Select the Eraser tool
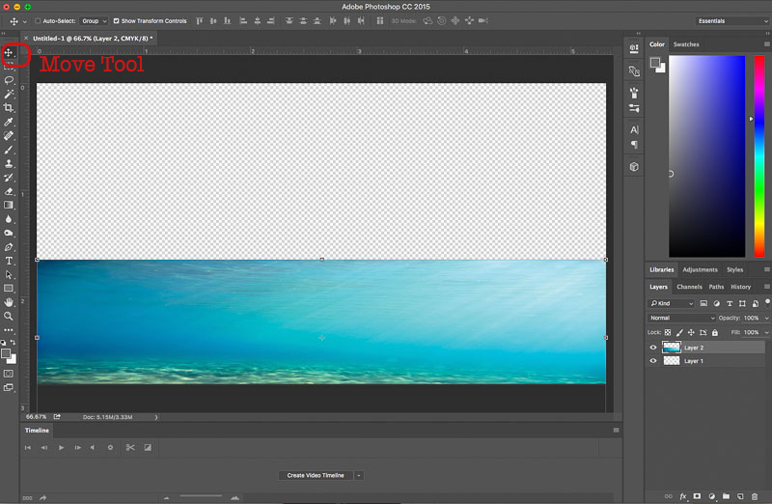Viewport: 772px width, 504px height. coord(9,191)
